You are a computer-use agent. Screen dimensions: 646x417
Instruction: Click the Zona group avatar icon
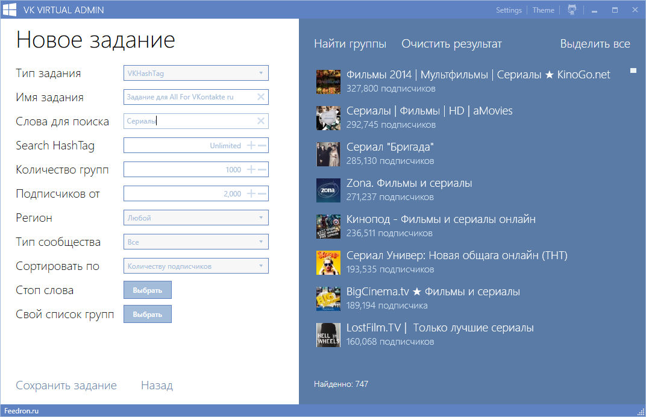[x=328, y=190]
